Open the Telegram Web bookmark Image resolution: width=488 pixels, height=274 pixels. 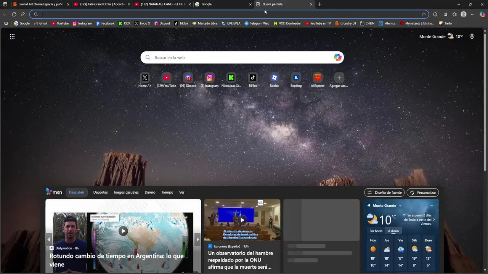[x=257, y=23]
